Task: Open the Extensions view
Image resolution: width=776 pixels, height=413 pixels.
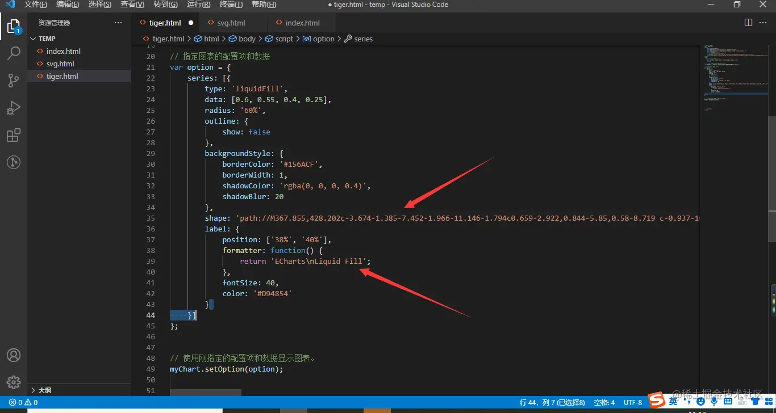Action: coord(14,135)
